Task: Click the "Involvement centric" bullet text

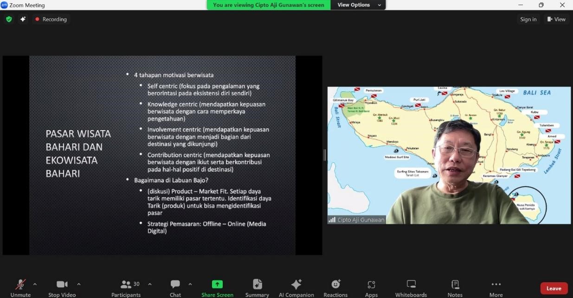Action: pyautogui.click(x=208, y=136)
